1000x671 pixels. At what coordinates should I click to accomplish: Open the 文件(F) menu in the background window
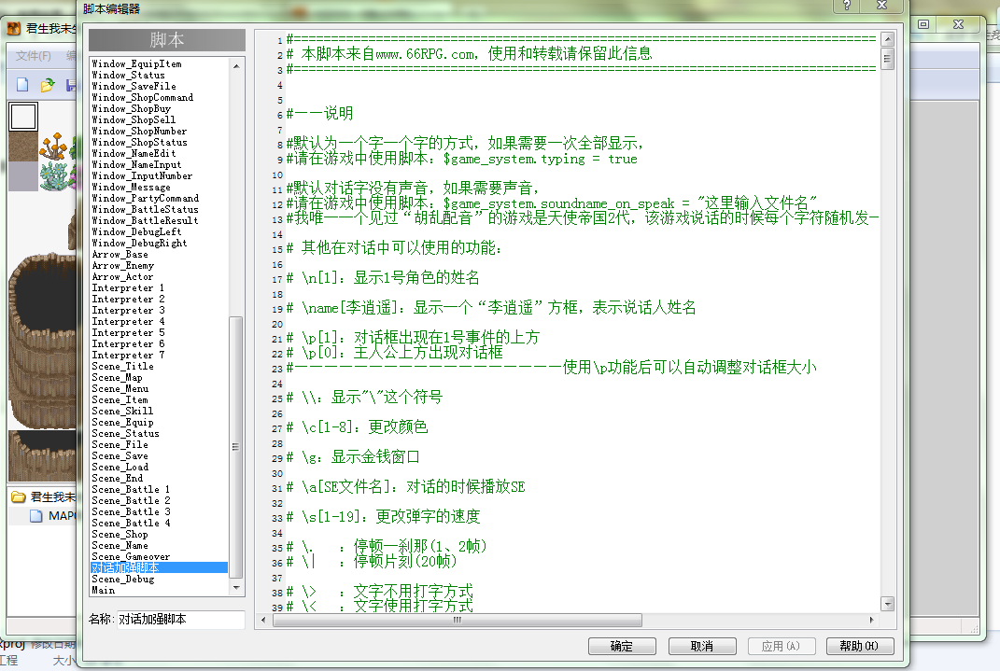pyautogui.click(x=34, y=56)
